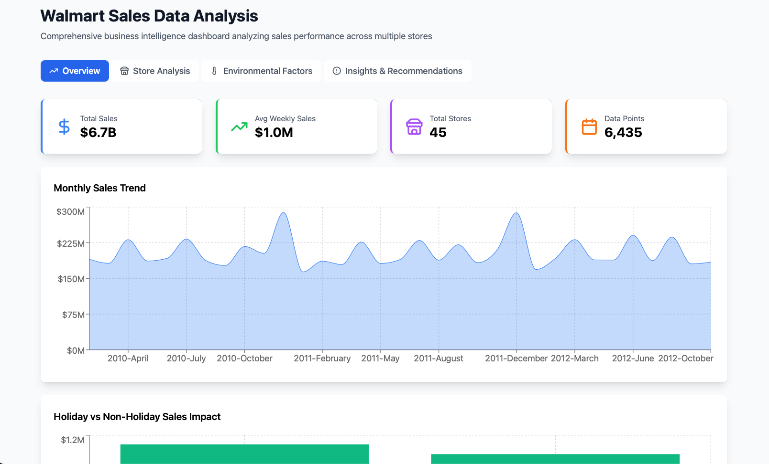
Task: Click the Avg Weekly Sales label
Action: click(285, 118)
